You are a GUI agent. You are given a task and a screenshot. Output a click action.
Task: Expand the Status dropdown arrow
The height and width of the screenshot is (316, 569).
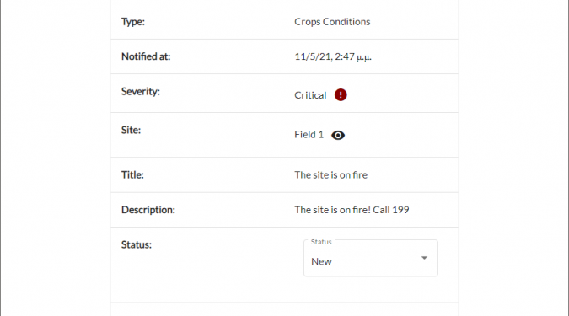[424, 258]
